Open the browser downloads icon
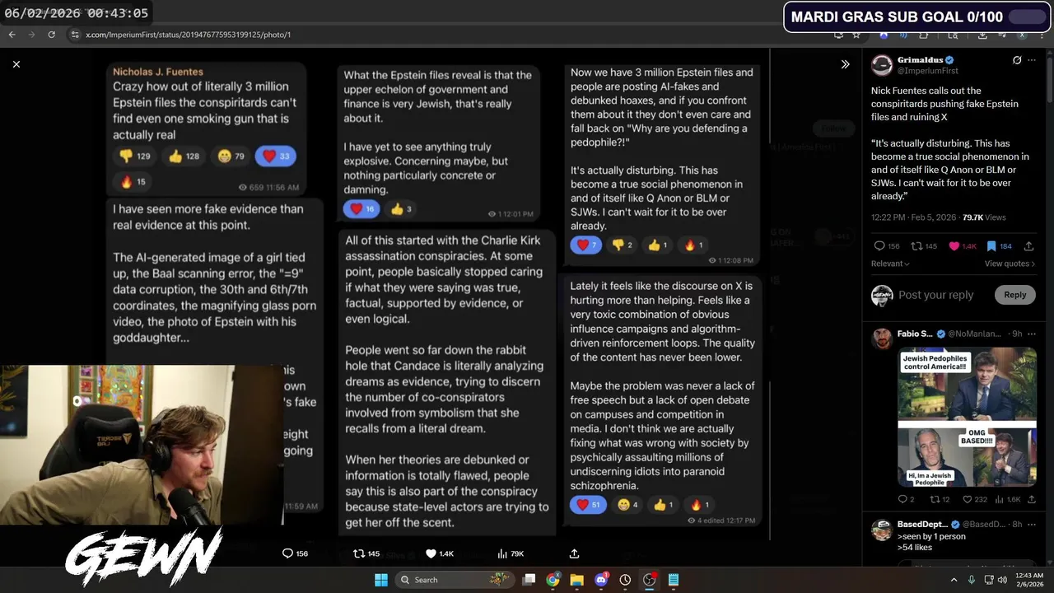The height and width of the screenshot is (593, 1054). (983, 35)
